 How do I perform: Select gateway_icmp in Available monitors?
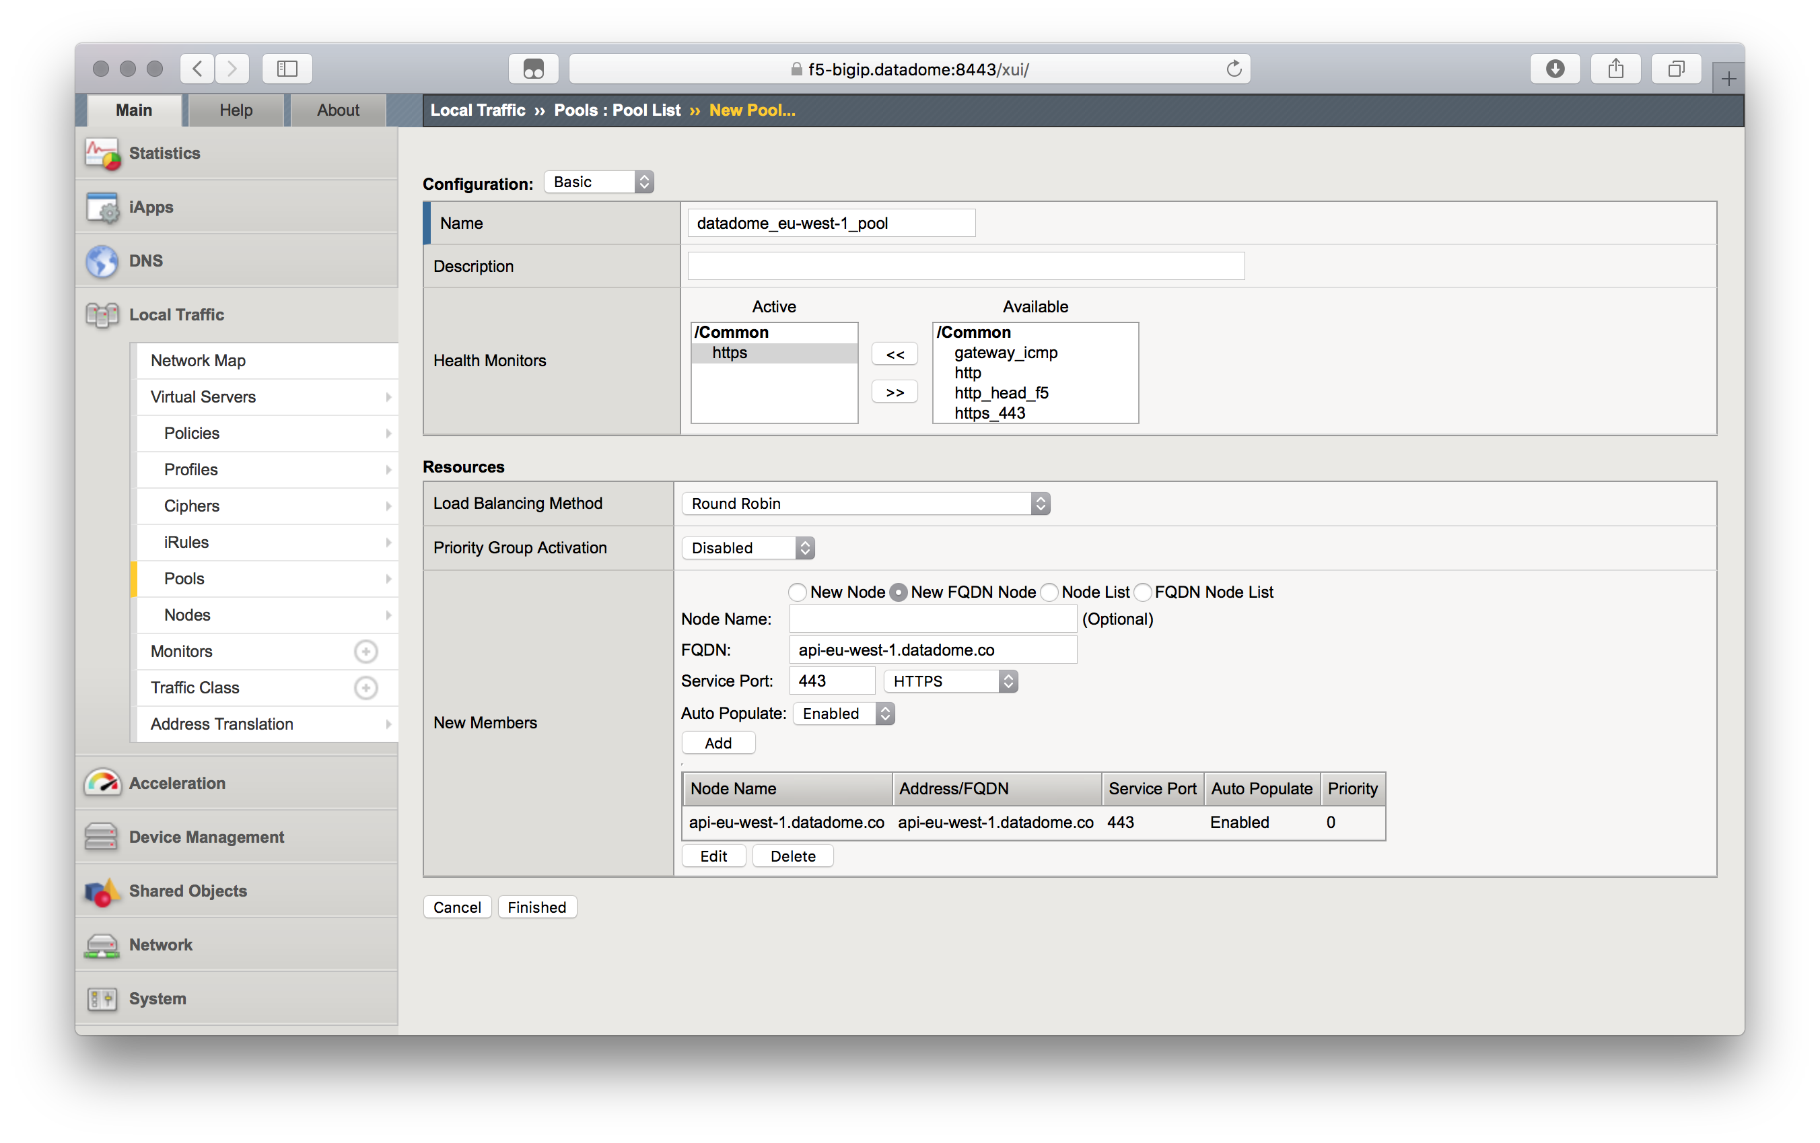(x=1035, y=354)
